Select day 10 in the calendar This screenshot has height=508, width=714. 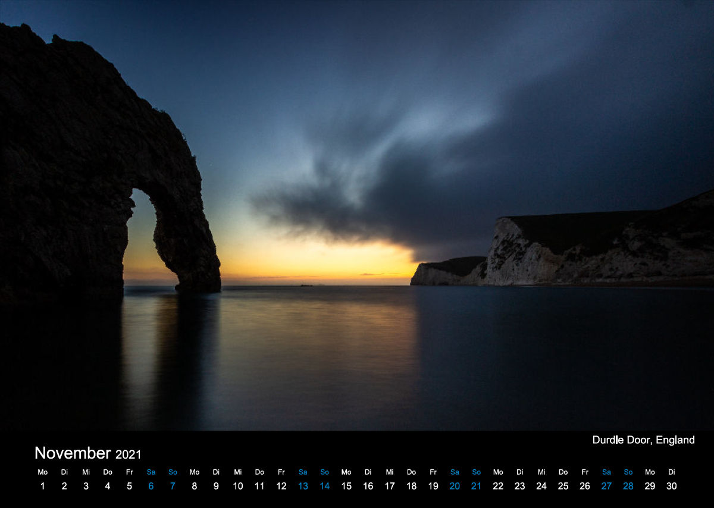click(238, 486)
